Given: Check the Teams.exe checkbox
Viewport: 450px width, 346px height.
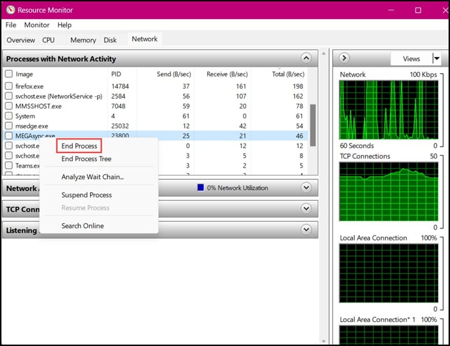Looking at the screenshot, I should click(9, 165).
